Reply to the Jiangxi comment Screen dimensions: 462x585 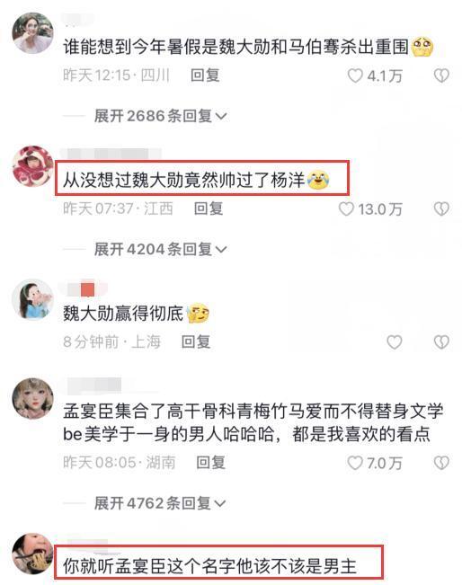click(209, 208)
